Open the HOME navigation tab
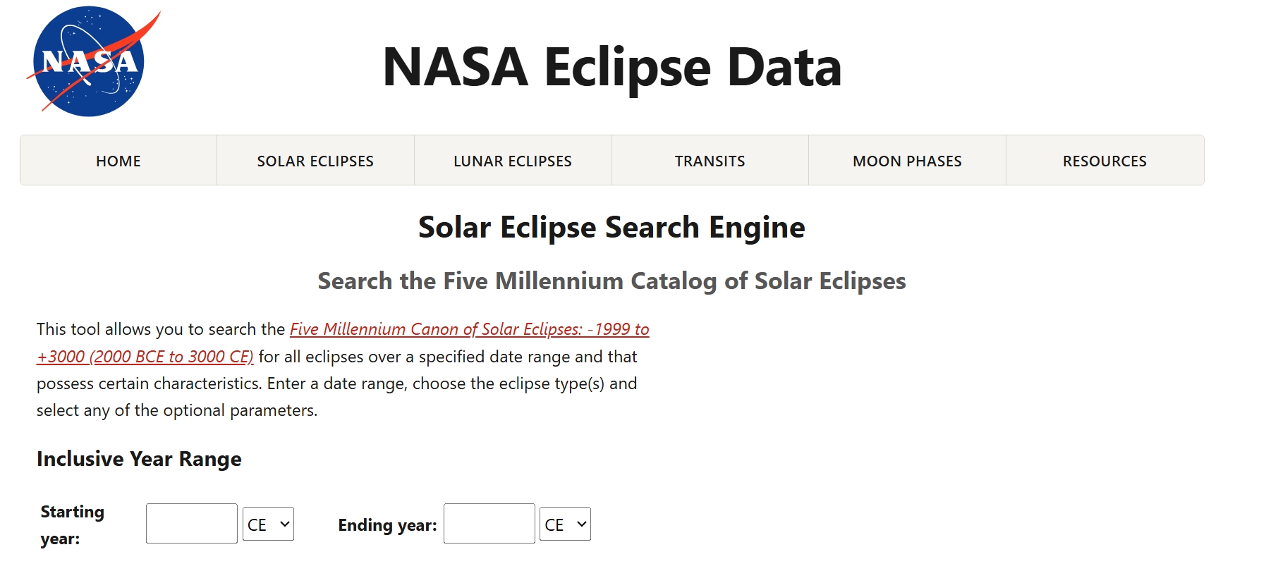This screenshot has width=1266, height=571. click(118, 161)
